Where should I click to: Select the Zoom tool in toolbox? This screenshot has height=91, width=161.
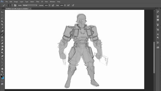coord(2,72)
